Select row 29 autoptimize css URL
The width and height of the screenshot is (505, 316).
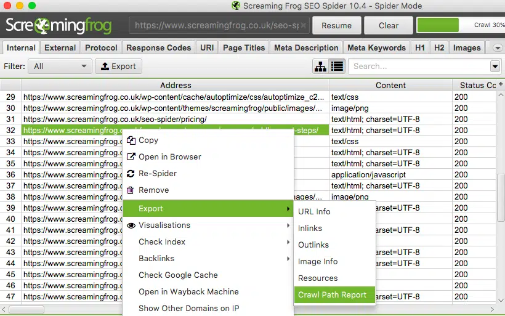(x=174, y=97)
